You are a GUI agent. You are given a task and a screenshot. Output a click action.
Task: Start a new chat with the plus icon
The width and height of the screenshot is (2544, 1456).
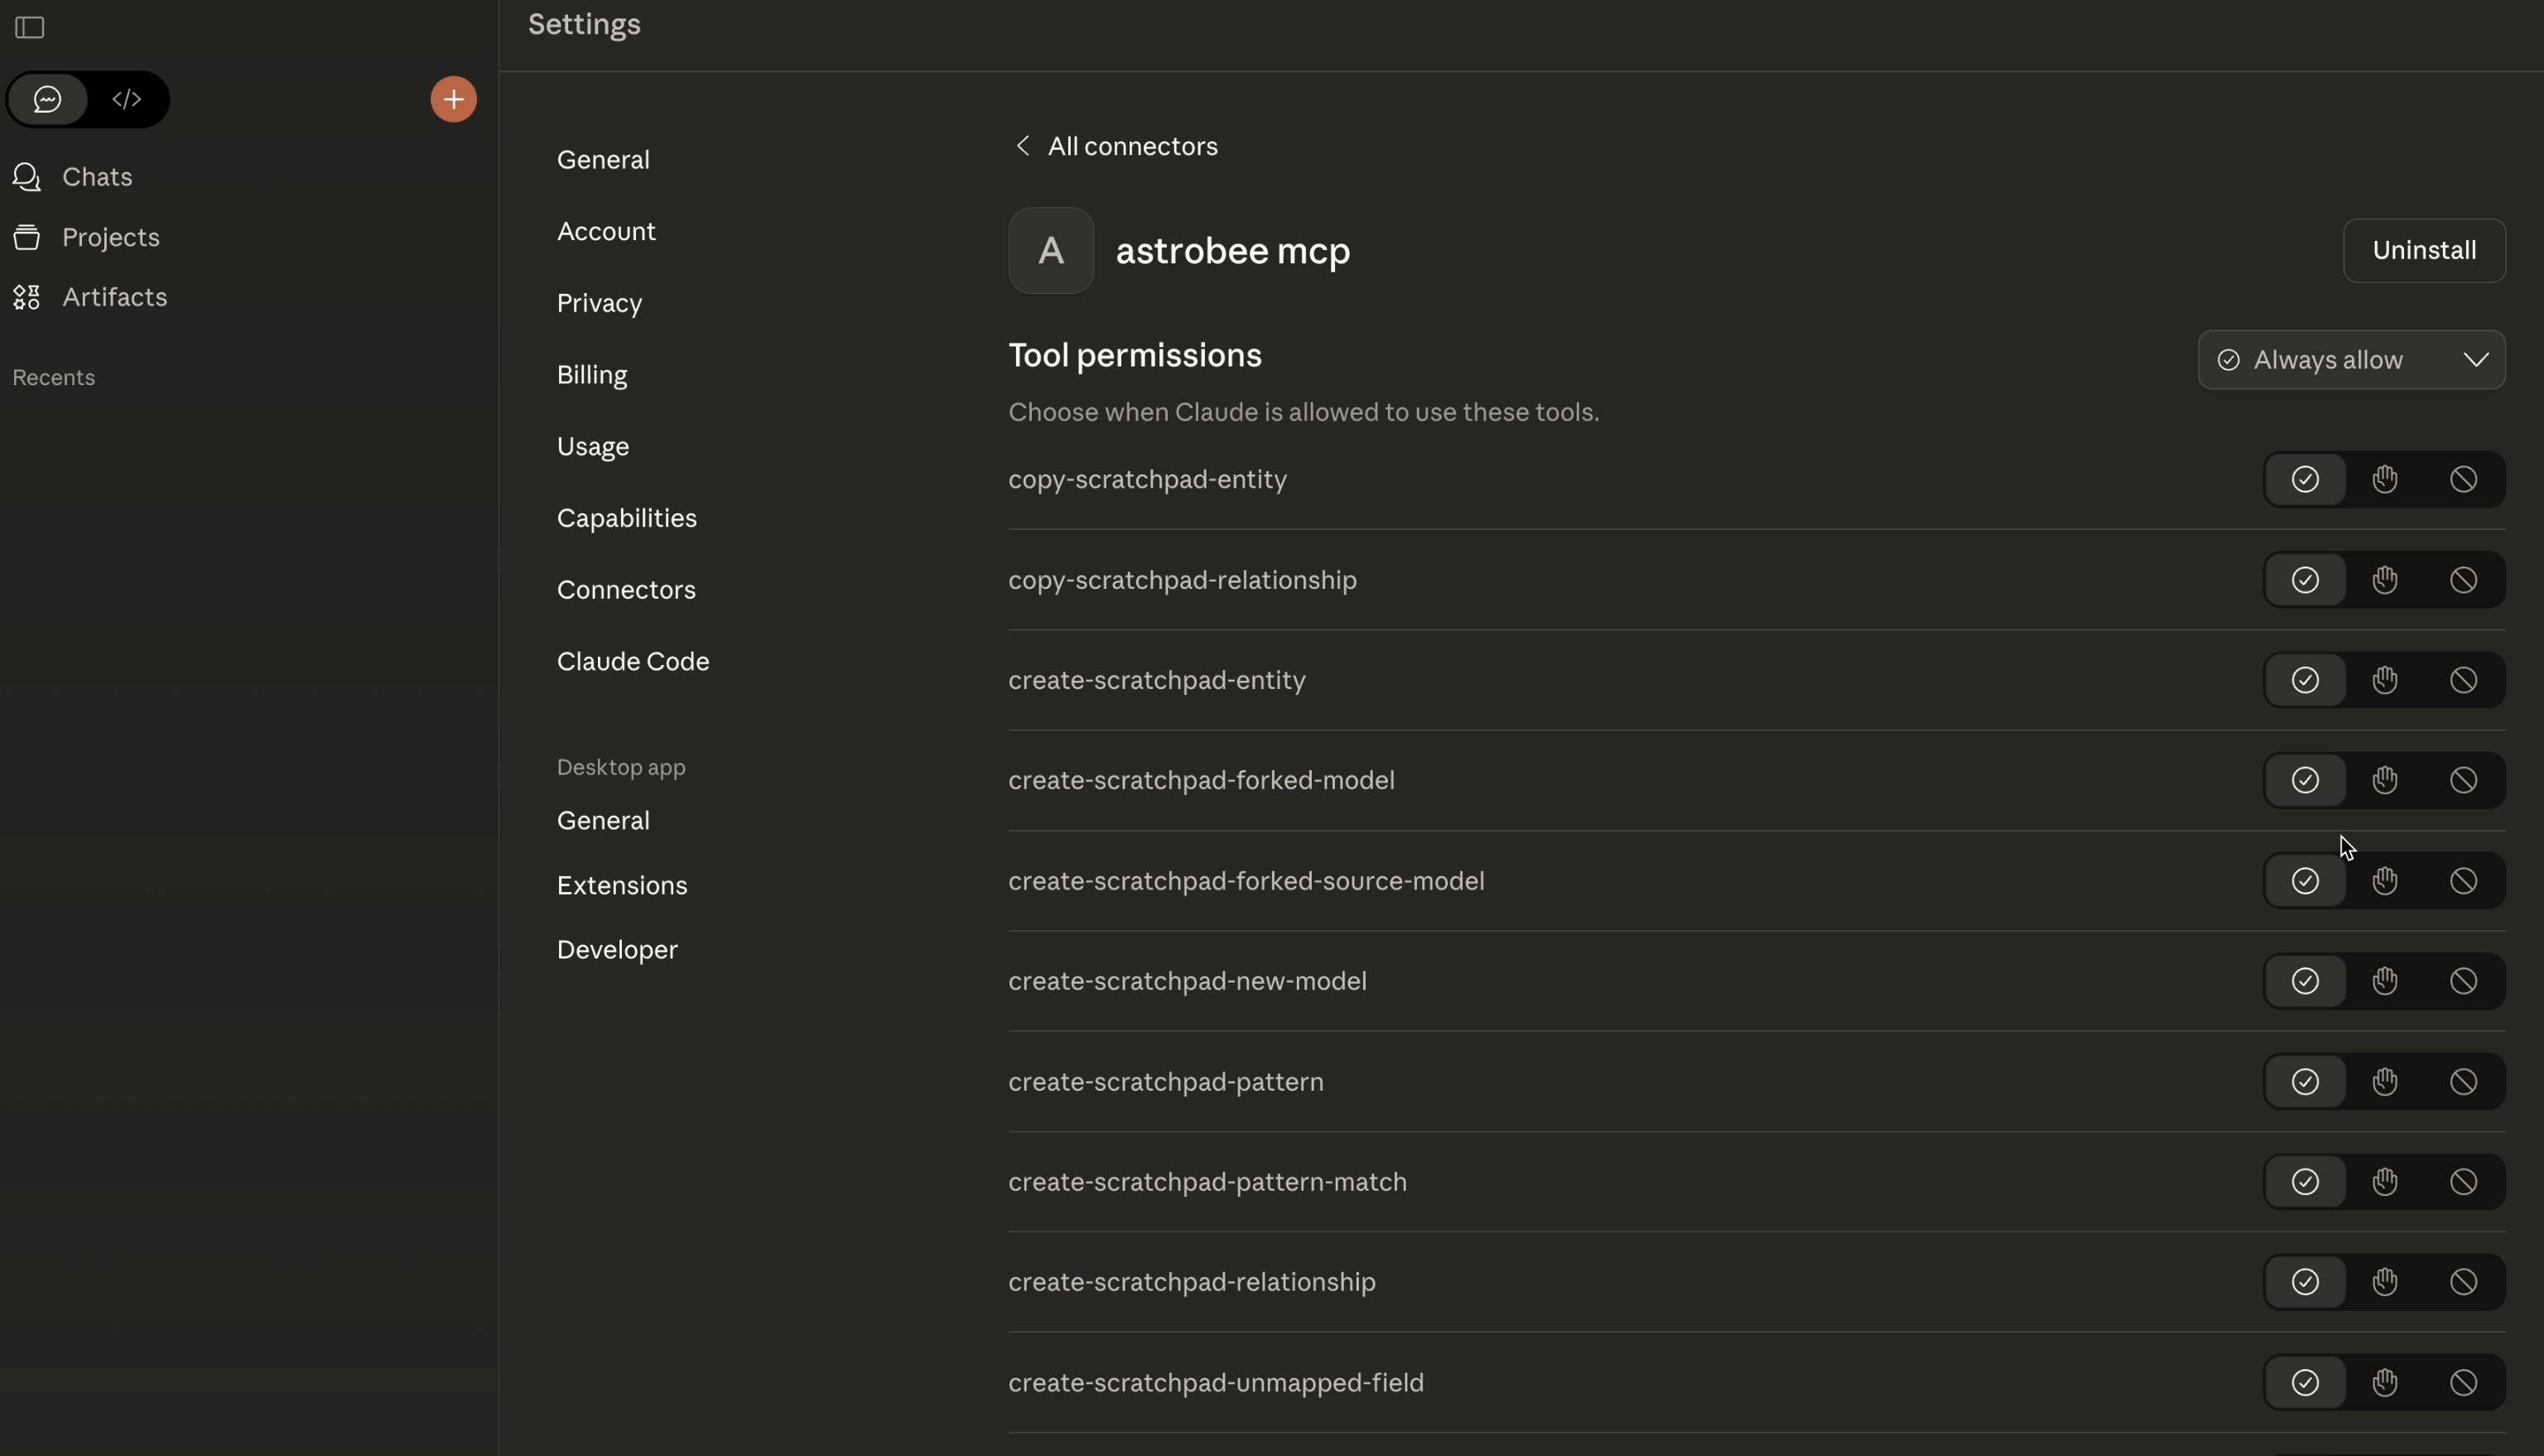[453, 98]
